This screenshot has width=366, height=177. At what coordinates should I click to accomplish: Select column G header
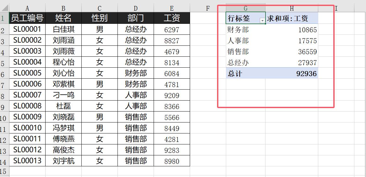246,8
